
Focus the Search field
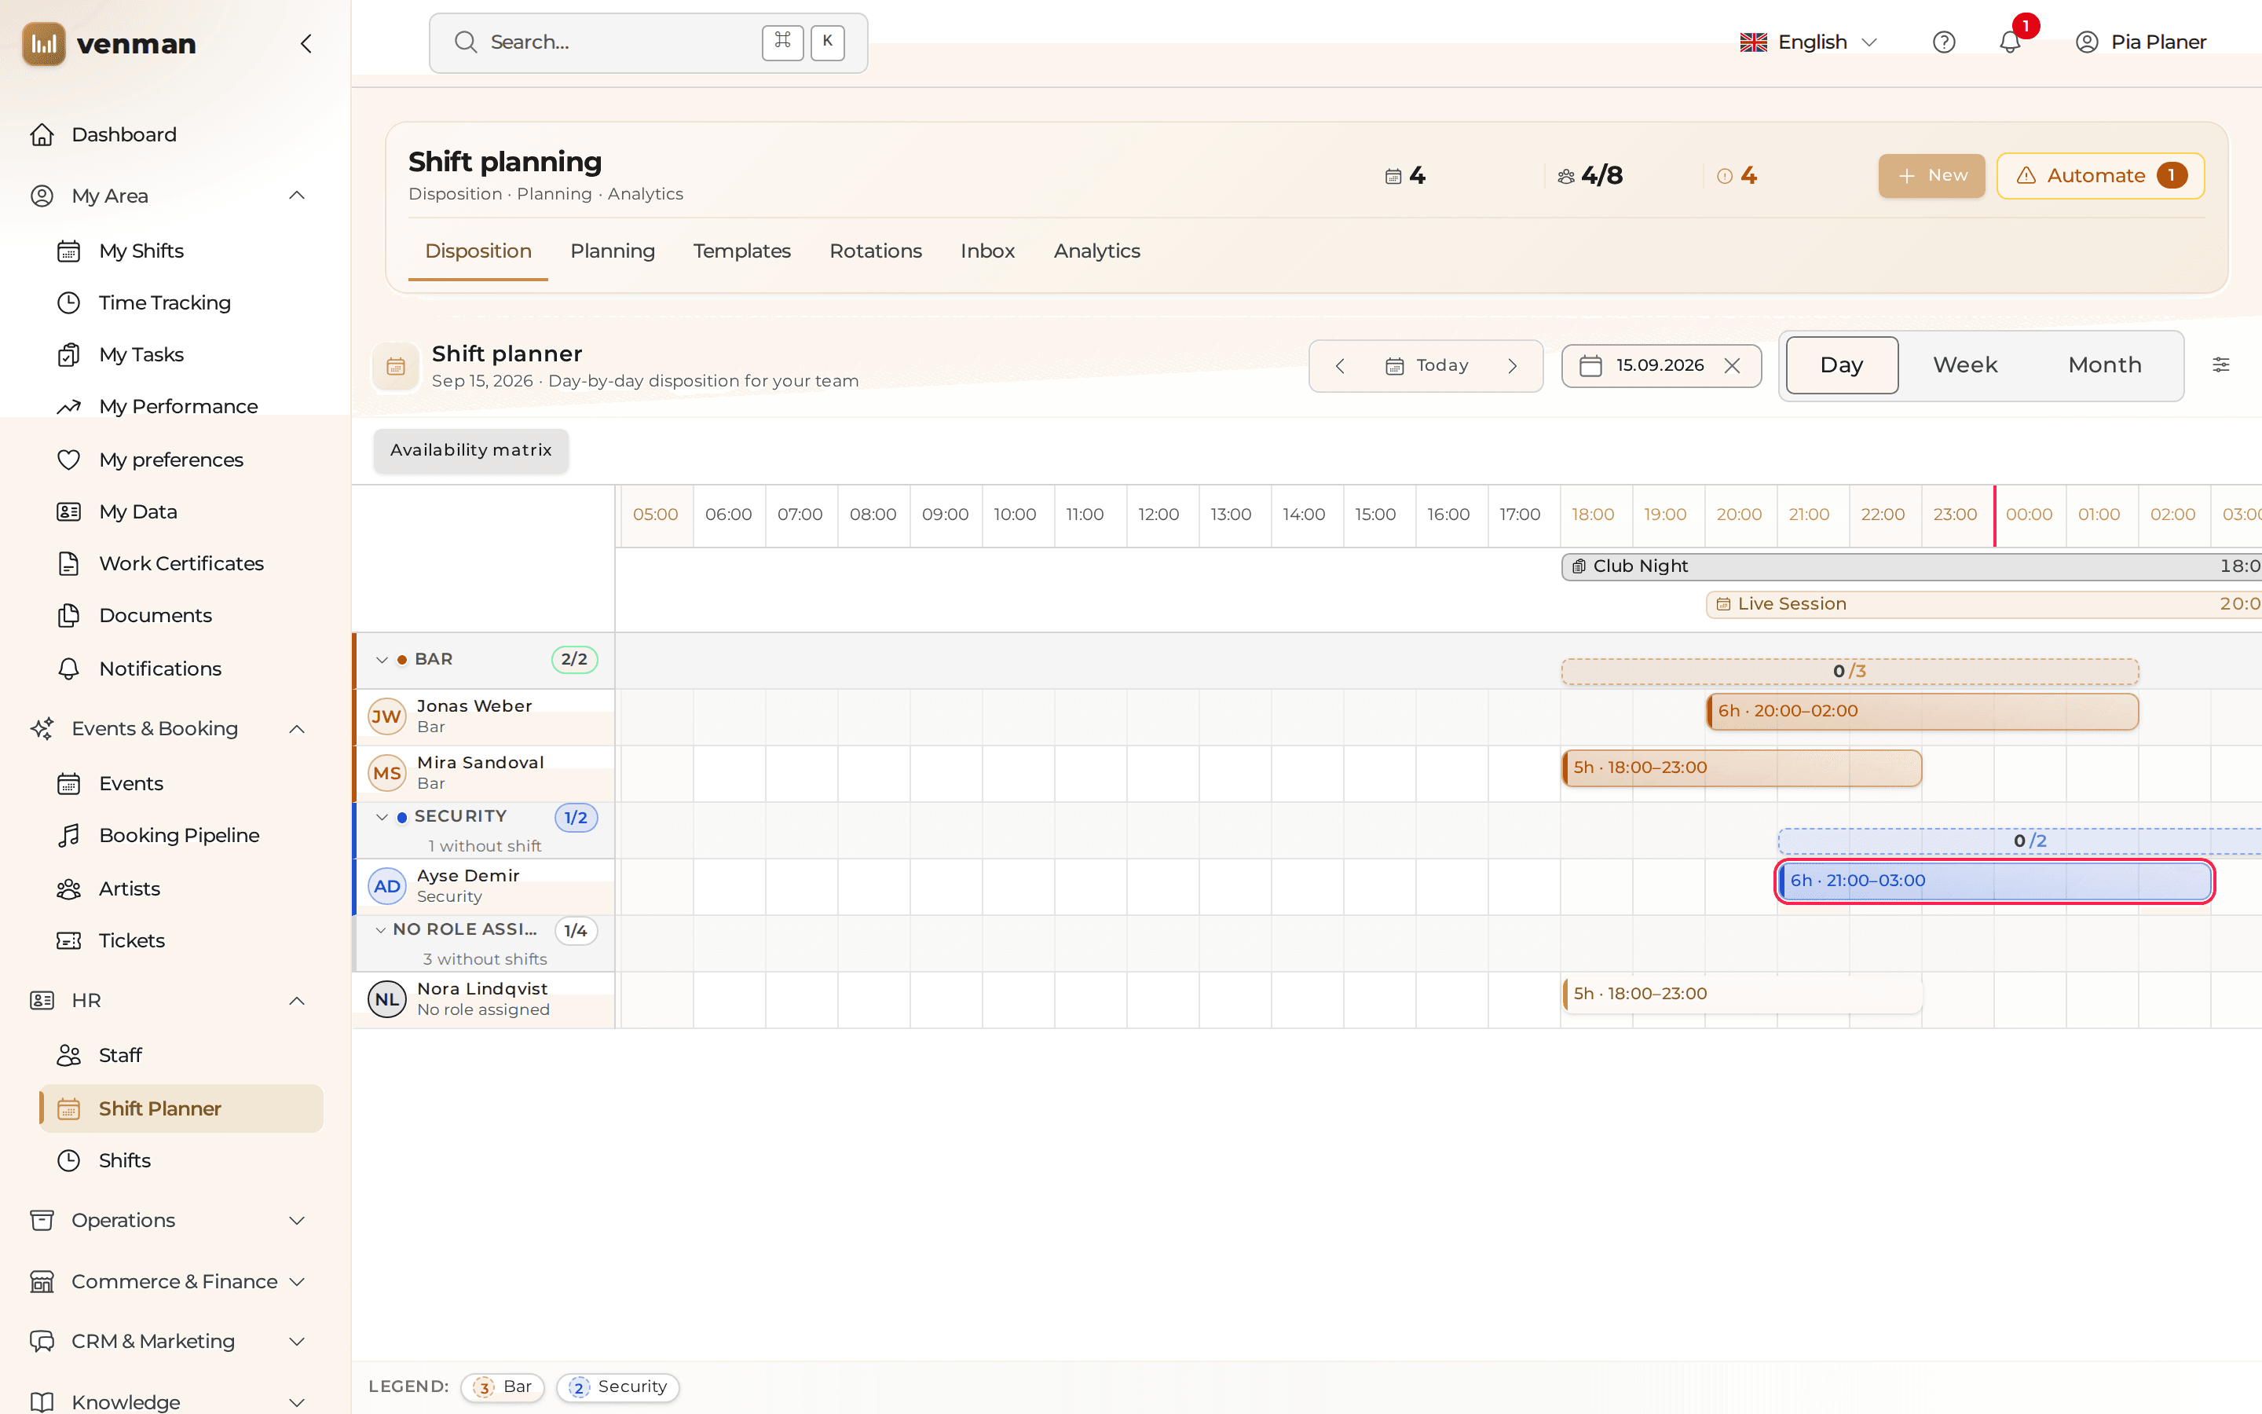[648, 43]
